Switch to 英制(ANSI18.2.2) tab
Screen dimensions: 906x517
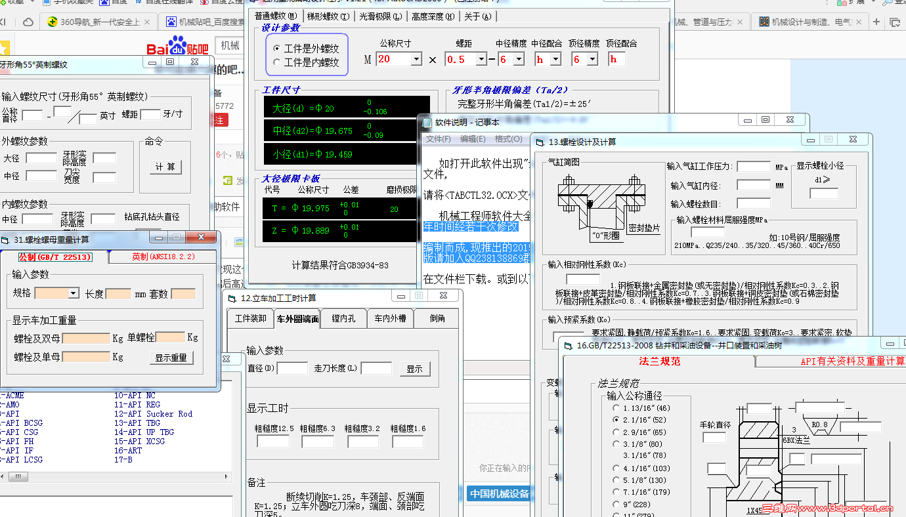pyautogui.click(x=163, y=257)
